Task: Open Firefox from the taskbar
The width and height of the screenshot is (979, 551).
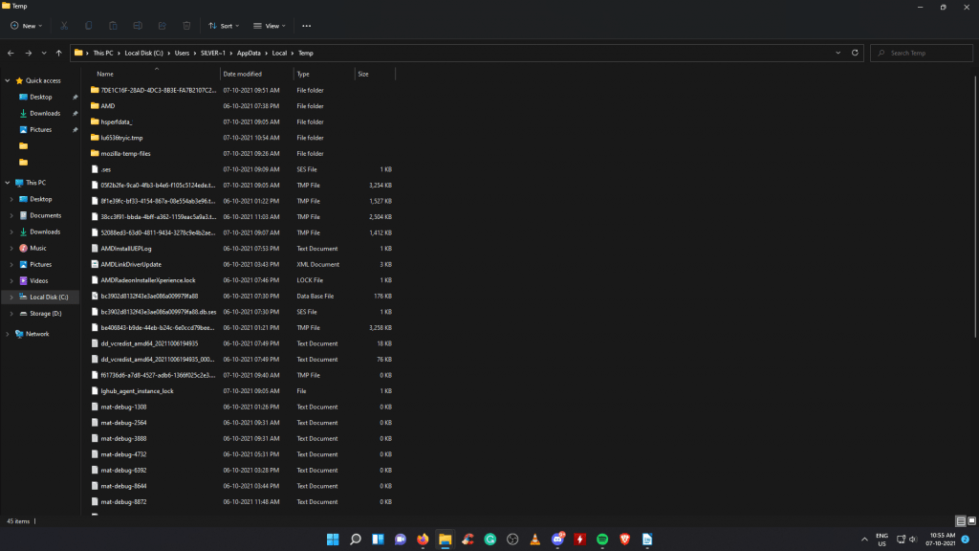Action: (x=423, y=540)
